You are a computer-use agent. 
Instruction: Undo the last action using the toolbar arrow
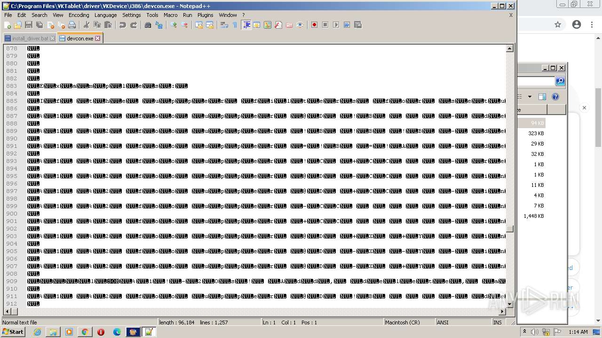point(122,25)
